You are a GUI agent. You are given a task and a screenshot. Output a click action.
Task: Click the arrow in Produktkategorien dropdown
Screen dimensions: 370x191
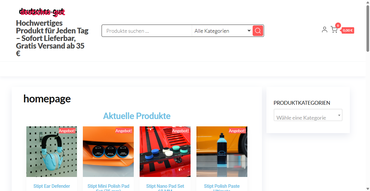(x=339, y=115)
